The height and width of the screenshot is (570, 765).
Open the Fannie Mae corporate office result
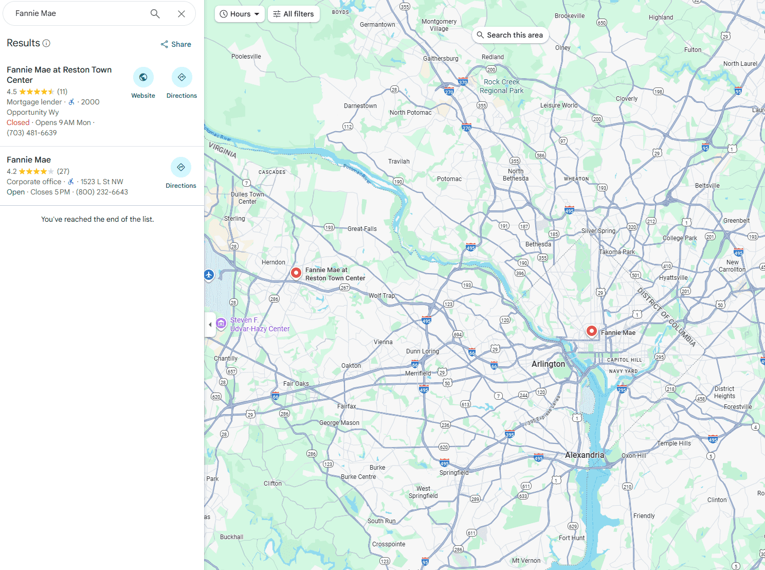29,160
